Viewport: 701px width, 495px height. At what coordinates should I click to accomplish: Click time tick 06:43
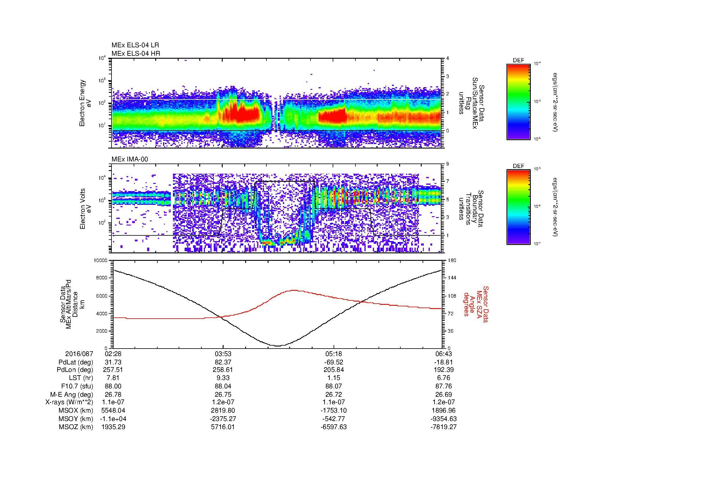tap(443, 354)
